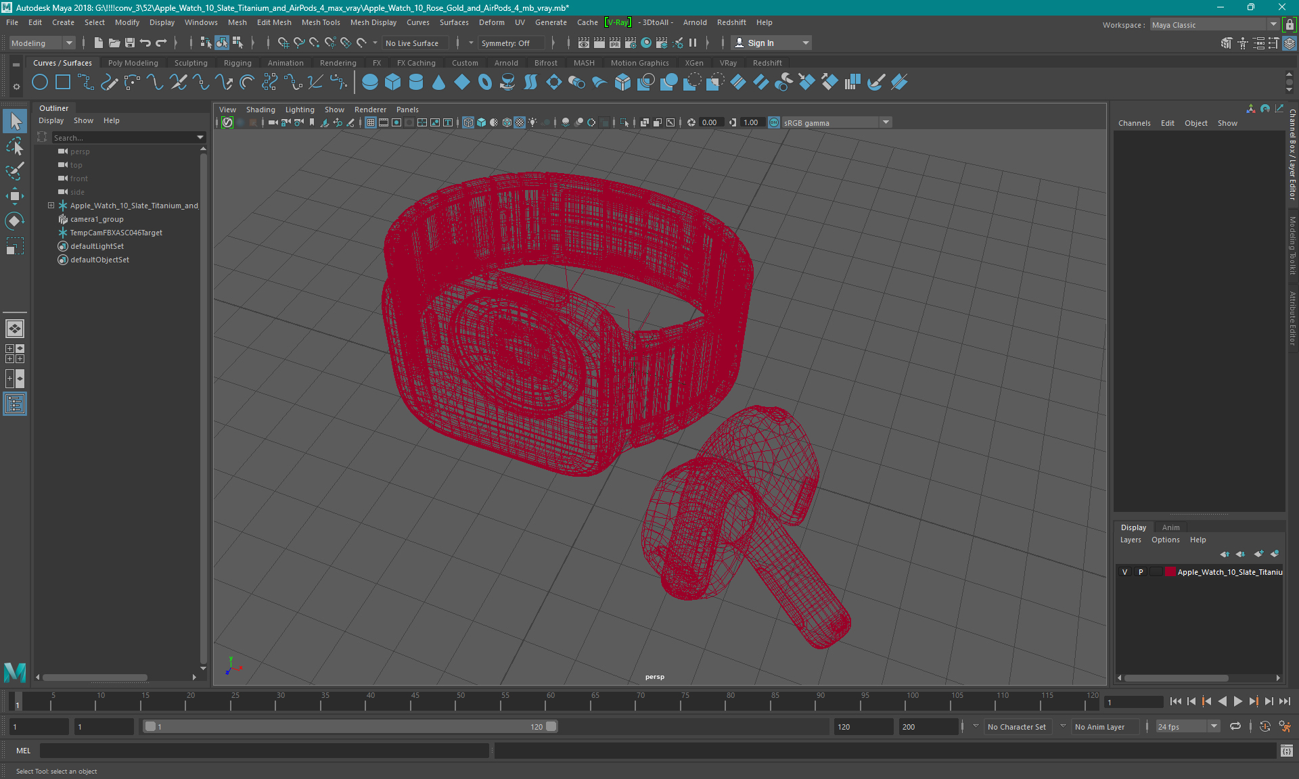Open the viewport Shading menu
1299x779 pixels.
(260, 110)
